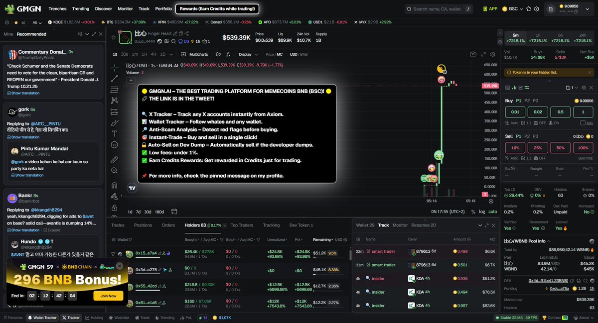Collapse the Track wallet panel chevron
The height and width of the screenshot is (323, 598).
[480, 225]
